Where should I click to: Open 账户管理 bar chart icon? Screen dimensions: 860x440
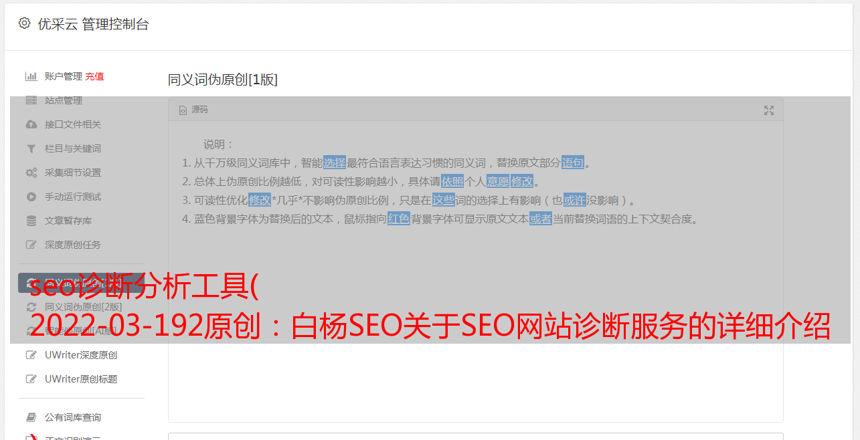tap(31, 76)
